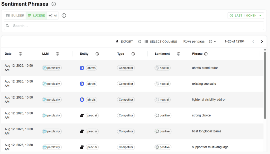
Task: Click peec ai logo in support for multi-language row
Action: (82, 147)
